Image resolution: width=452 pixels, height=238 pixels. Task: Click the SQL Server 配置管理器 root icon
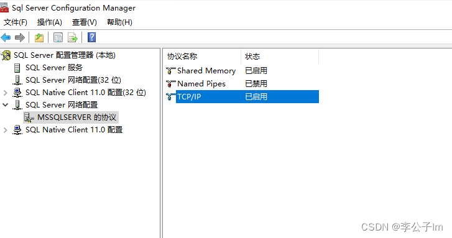coord(6,55)
